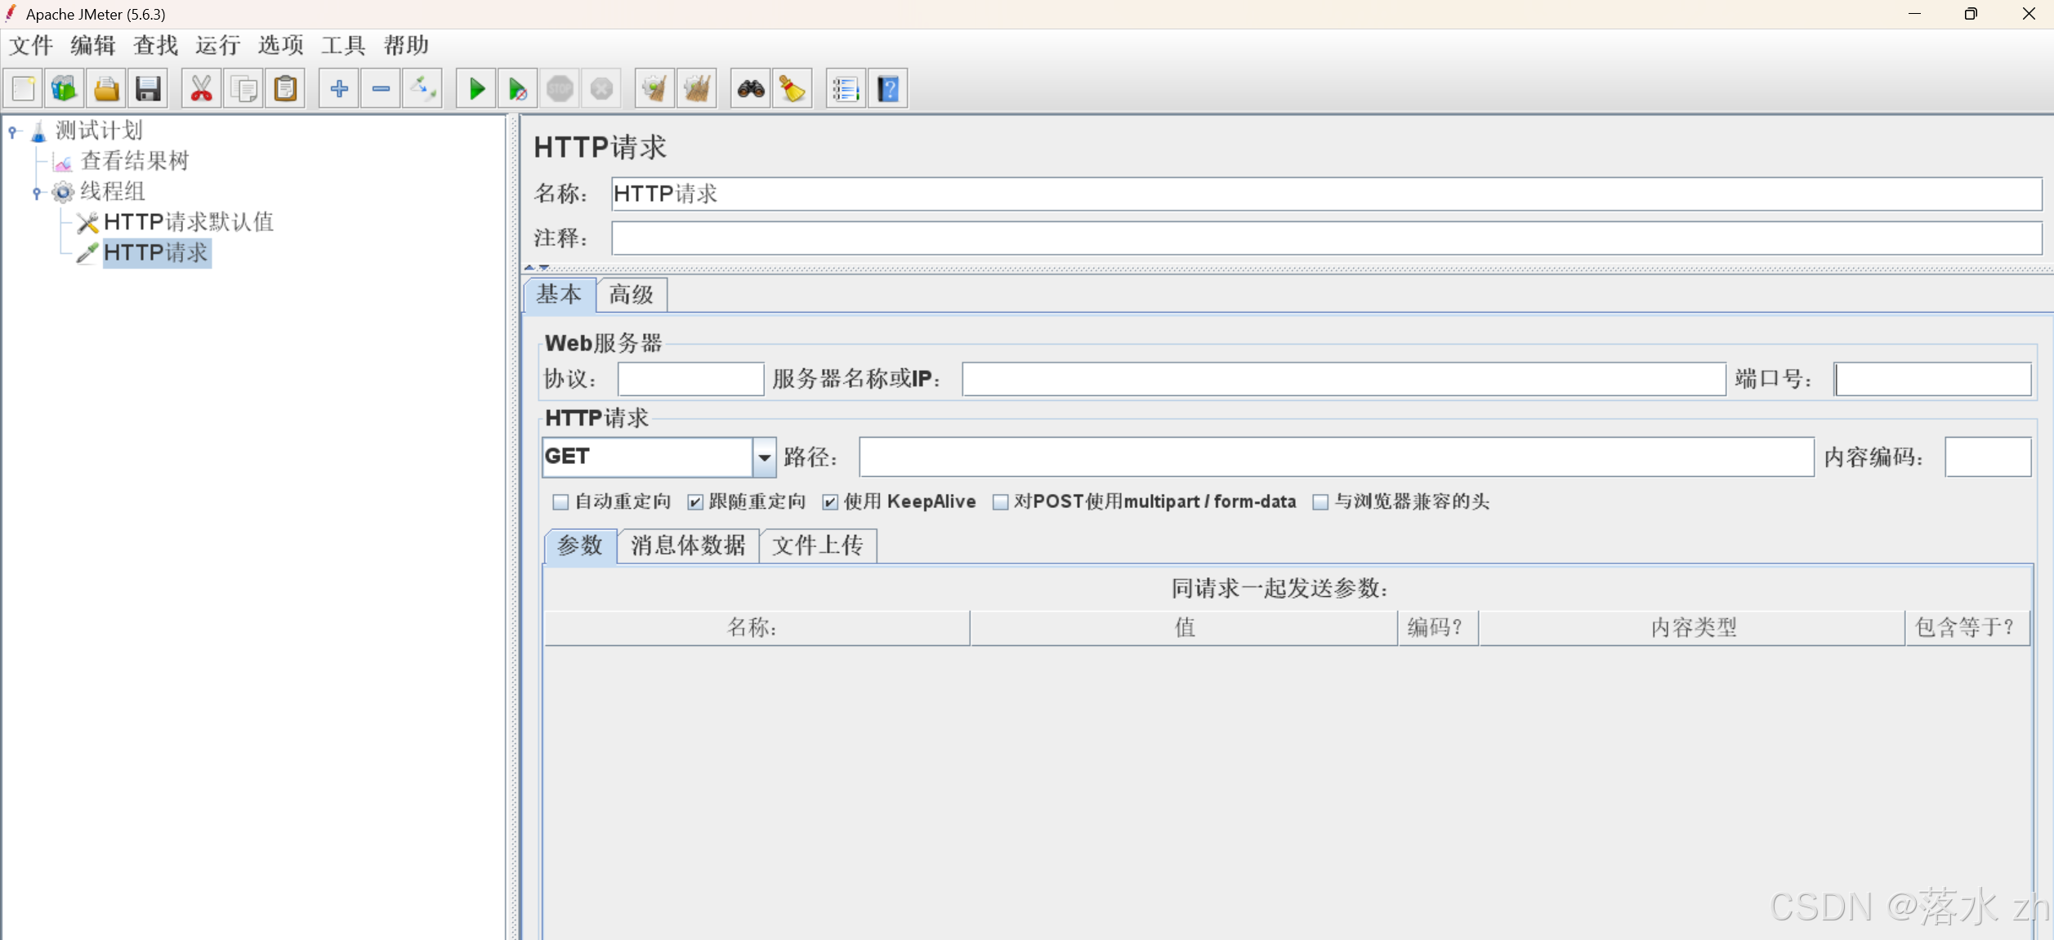Open the 工具 menu
Image resolution: width=2054 pixels, height=940 pixels.
point(343,46)
